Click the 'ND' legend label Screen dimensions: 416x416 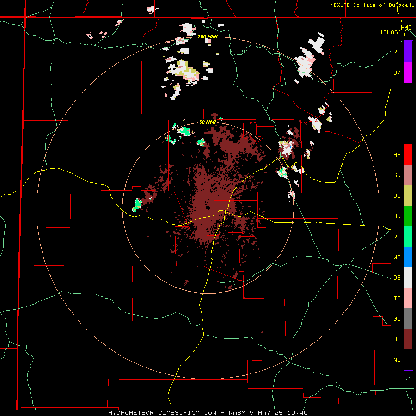pos(397,360)
